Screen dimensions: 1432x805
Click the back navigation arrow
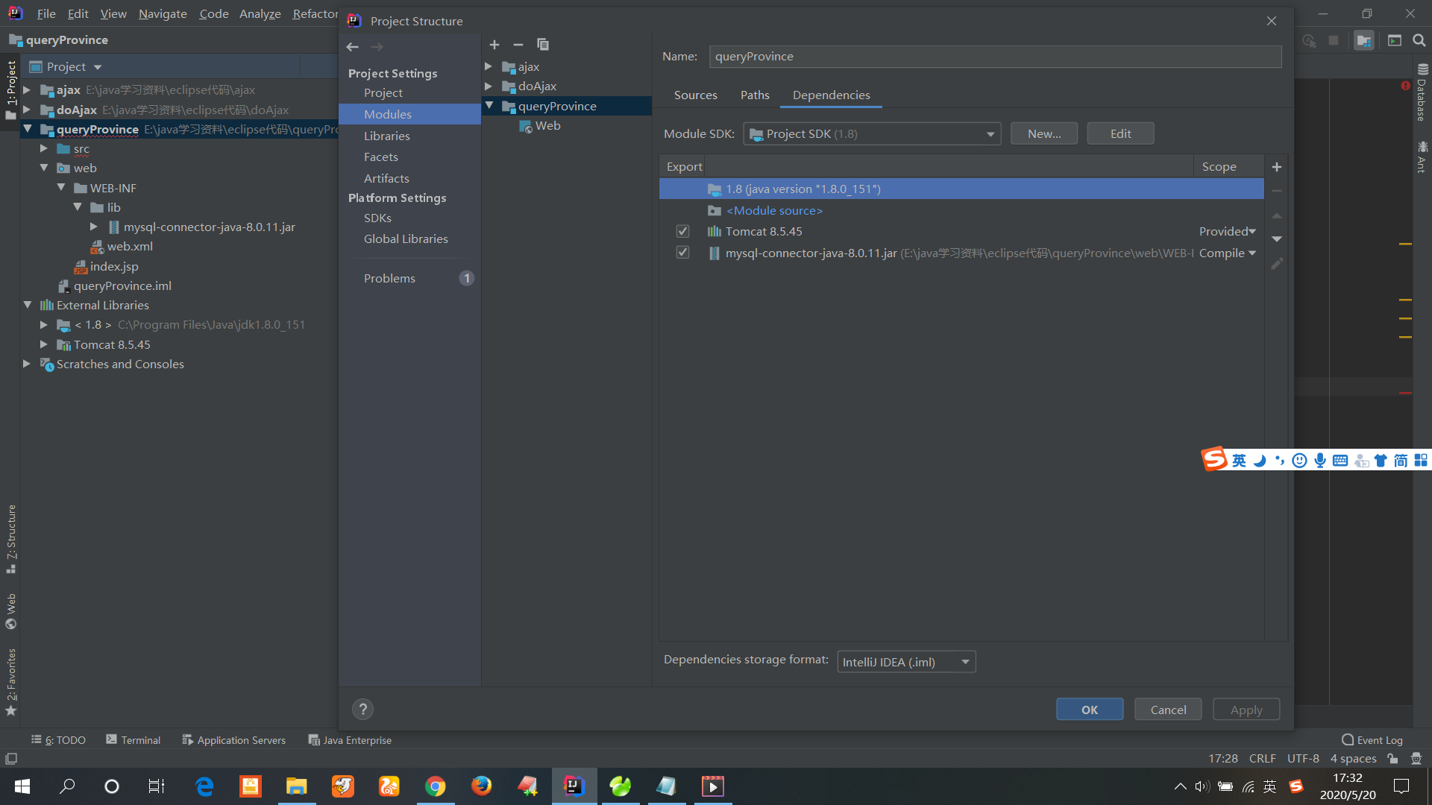(x=353, y=47)
